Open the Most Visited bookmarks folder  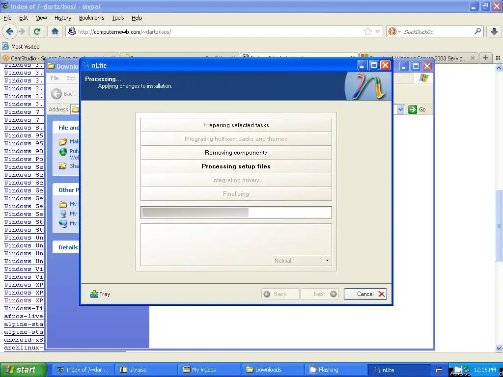[x=21, y=47]
